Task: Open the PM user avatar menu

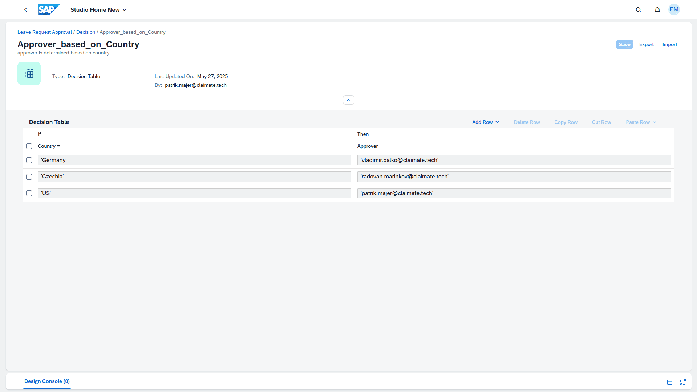Action: pos(674,9)
